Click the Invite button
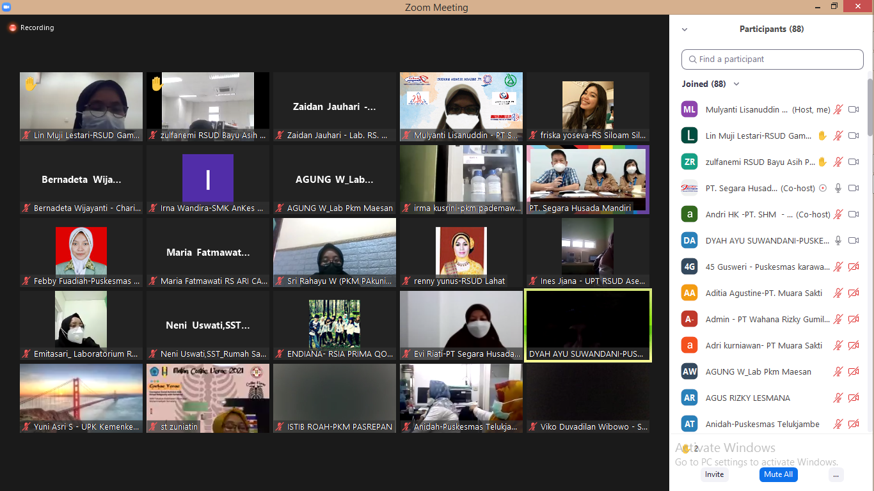874x491 pixels. coord(714,474)
